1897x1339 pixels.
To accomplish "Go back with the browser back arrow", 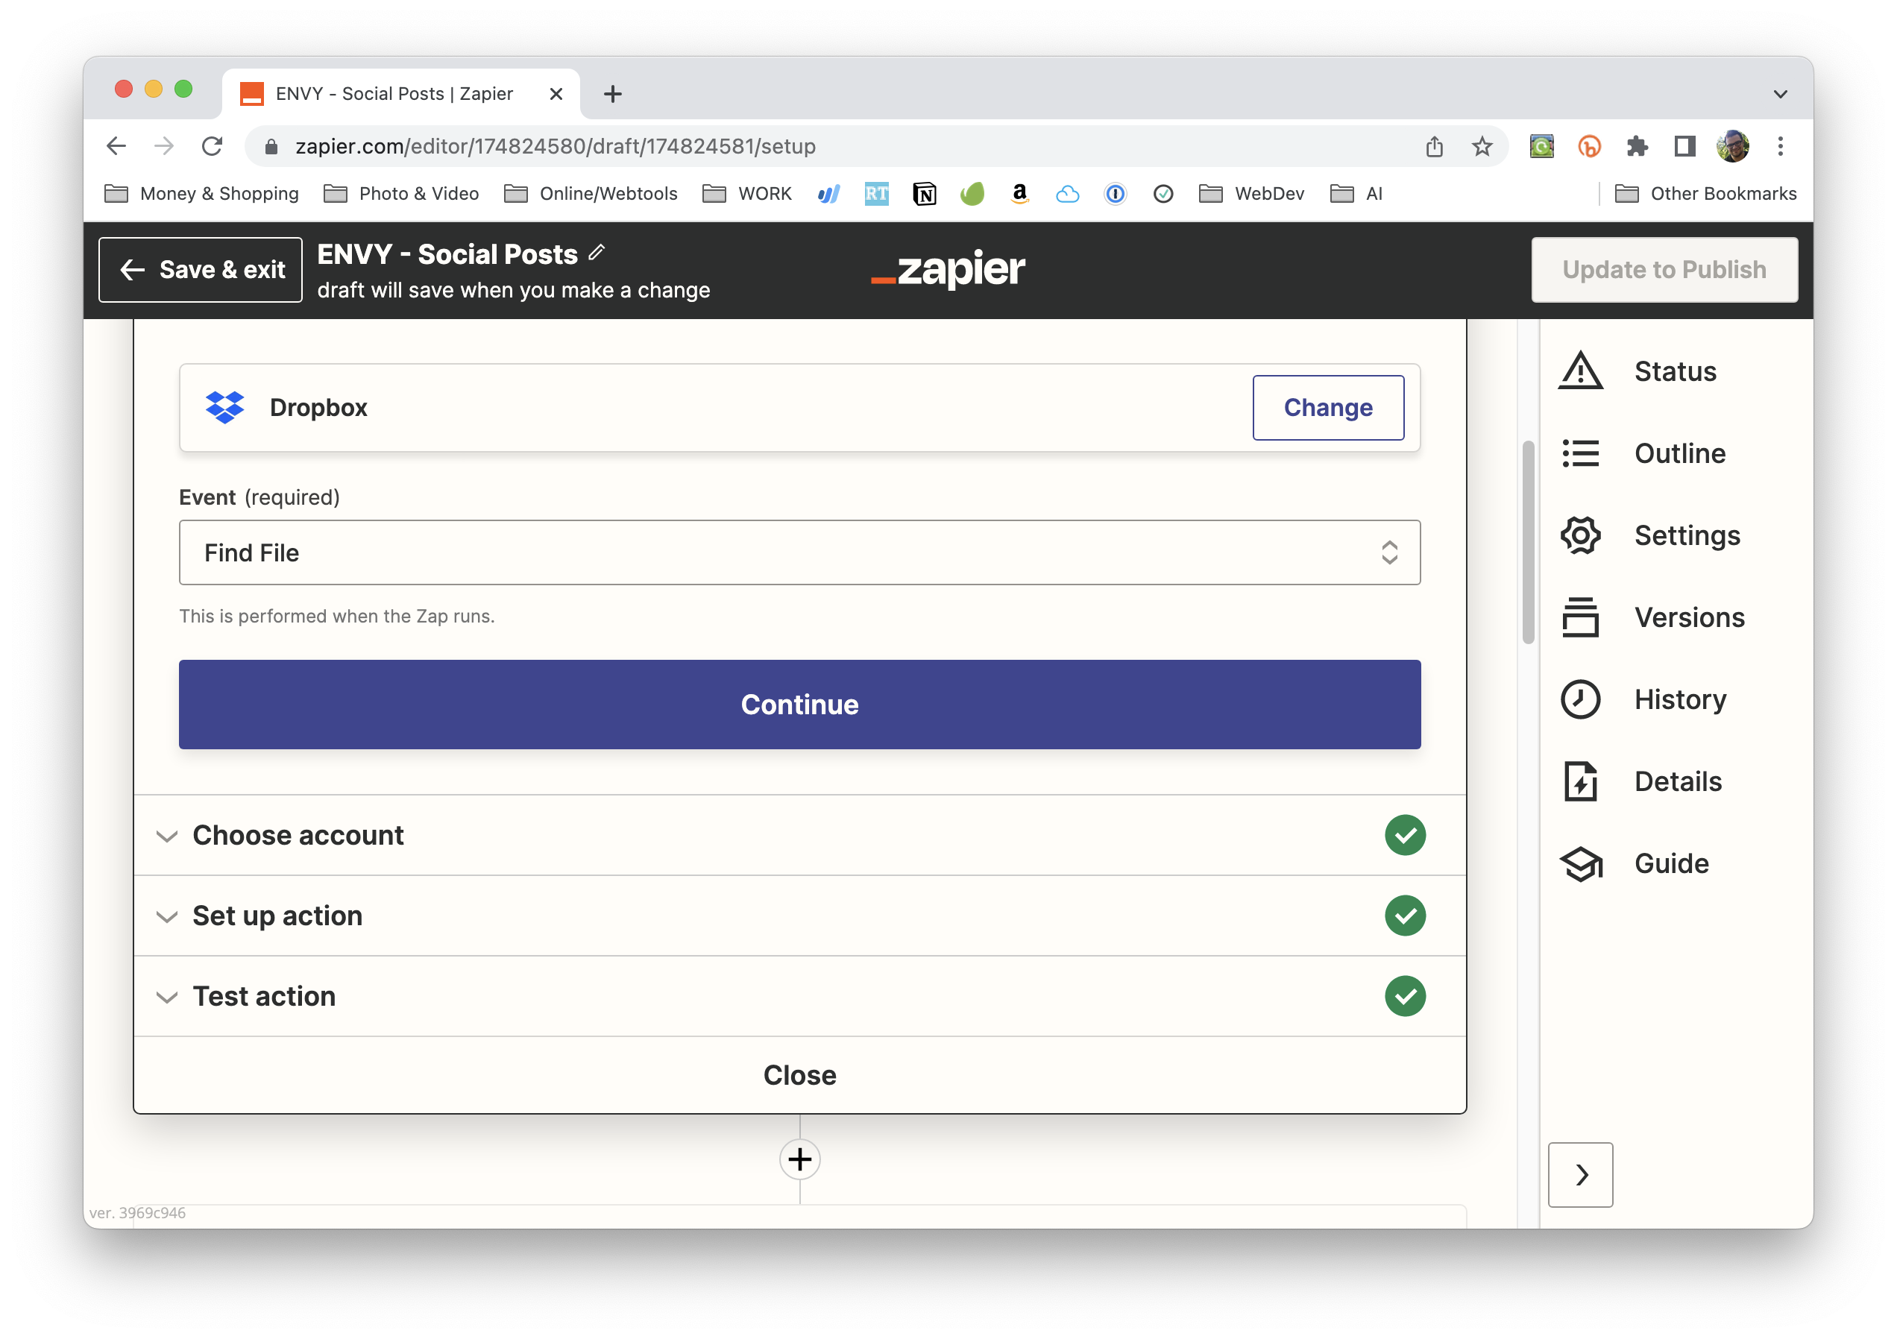I will (x=116, y=146).
